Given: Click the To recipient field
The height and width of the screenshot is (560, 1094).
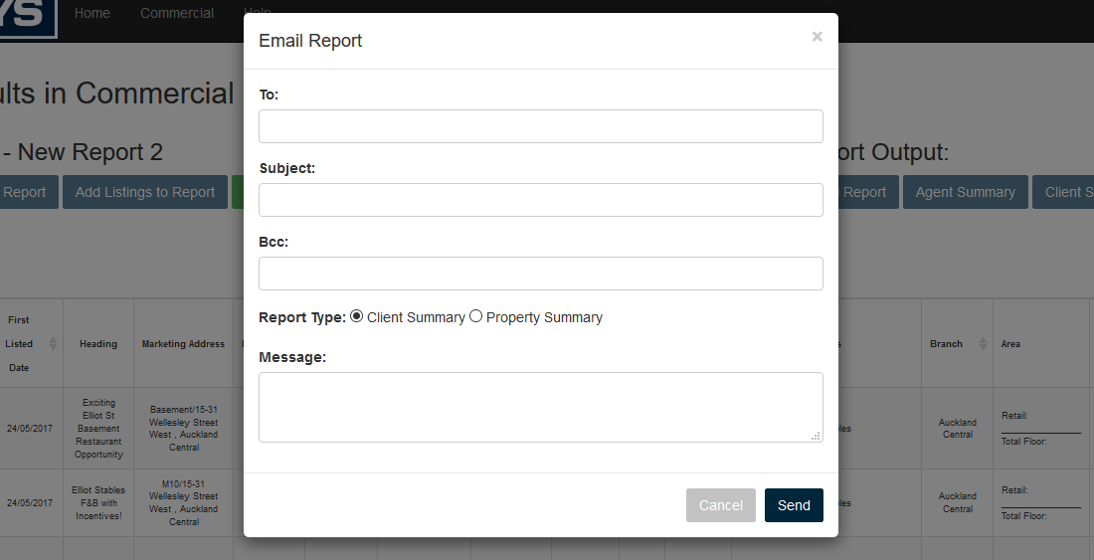Looking at the screenshot, I should click(540, 126).
